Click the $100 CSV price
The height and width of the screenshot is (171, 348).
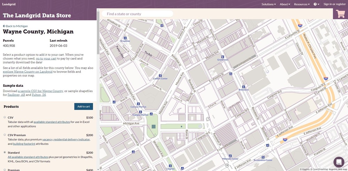[90, 118]
